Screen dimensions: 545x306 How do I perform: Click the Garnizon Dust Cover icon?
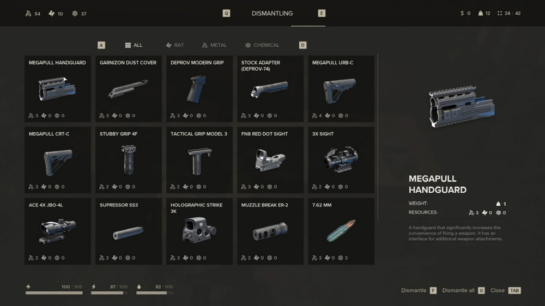coord(128,89)
